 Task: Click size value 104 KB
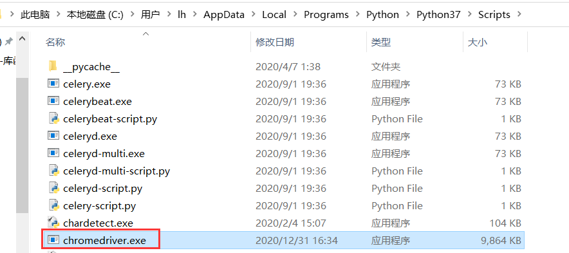(x=505, y=223)
